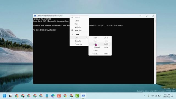Viewport: 176px width, 99px height.
Task: Open the red Camtasia taskbar icon
Action: coord(59,96)
